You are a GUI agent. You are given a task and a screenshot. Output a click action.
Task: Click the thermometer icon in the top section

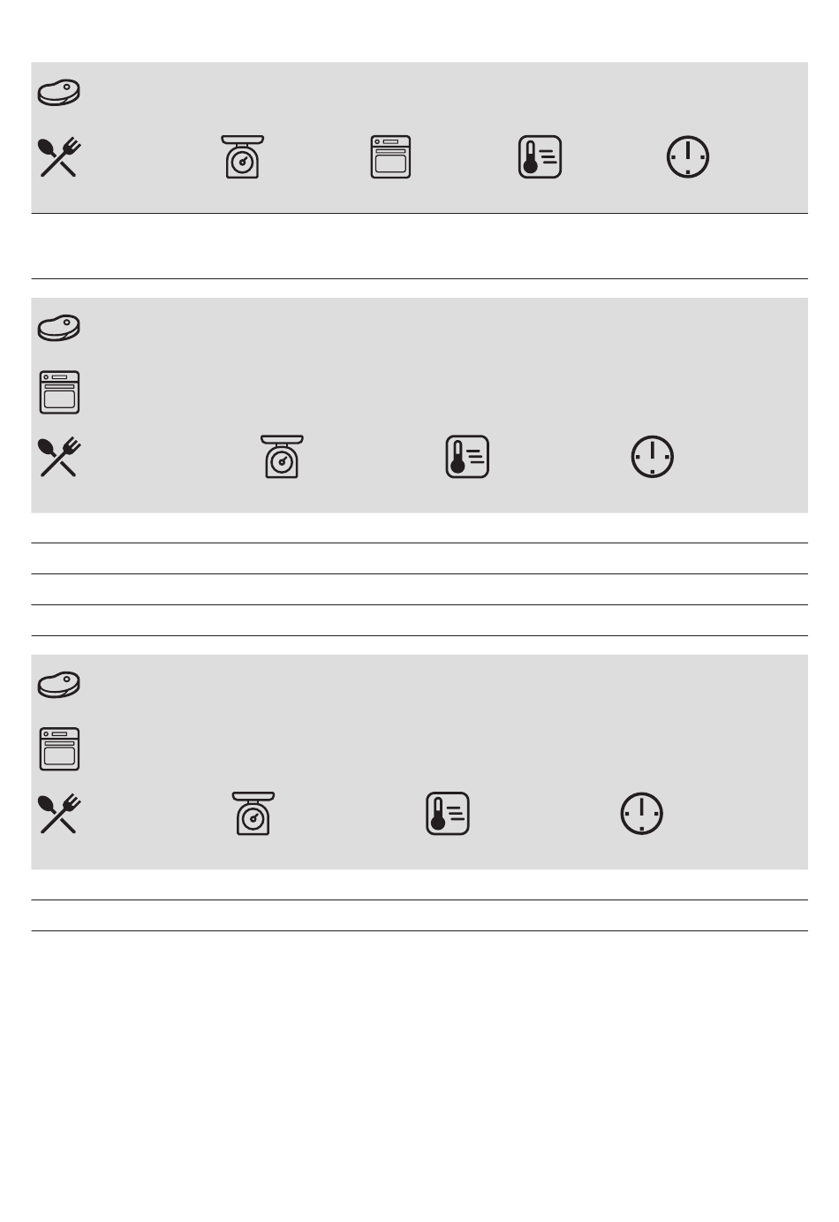[x=540, y=157]
